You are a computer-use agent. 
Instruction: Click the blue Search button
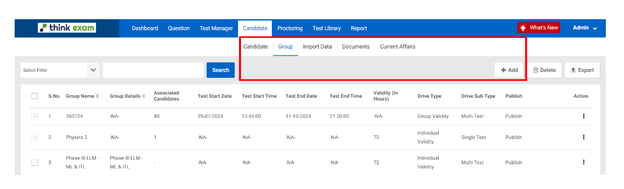(x=220, y=70)
